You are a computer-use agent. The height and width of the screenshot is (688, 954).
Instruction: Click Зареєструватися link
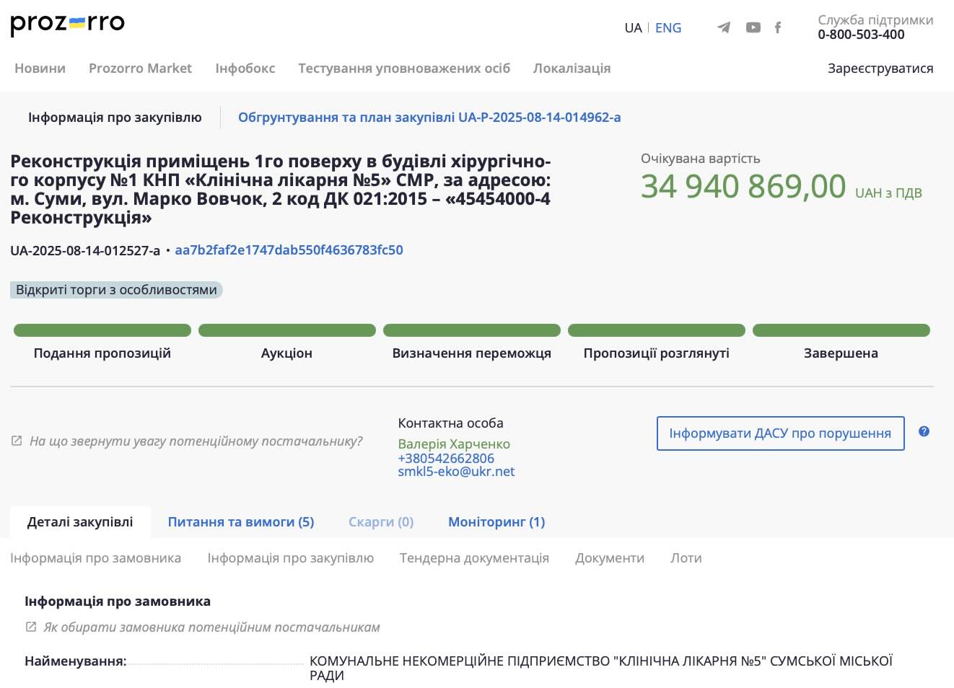(x=880, y=68)
